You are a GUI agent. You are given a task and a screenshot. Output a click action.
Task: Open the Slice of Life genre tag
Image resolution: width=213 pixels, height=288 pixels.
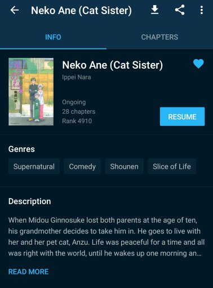(172, 166)
